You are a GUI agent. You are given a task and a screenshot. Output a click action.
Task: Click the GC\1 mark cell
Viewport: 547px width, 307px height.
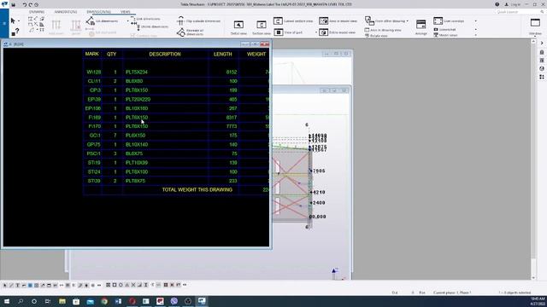(x=95, y=136)
